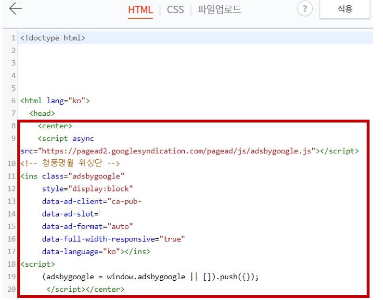
Task: Click the data-language="ko" line
Action: (96, 251)
